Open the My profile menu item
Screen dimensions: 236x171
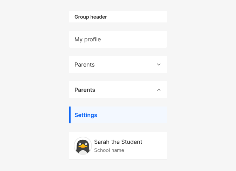[x=118, y=39]
